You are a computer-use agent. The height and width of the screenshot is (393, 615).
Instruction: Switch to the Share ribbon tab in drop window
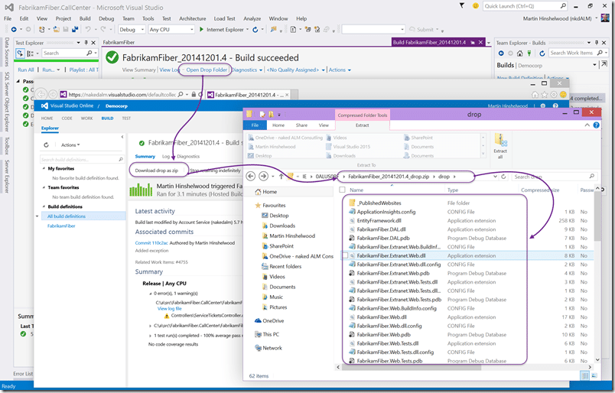point(301,125)
